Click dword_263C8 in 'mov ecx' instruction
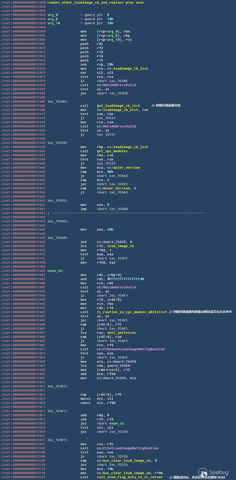The height and width of the screenshot is (480, 236). tap(125, 362)
